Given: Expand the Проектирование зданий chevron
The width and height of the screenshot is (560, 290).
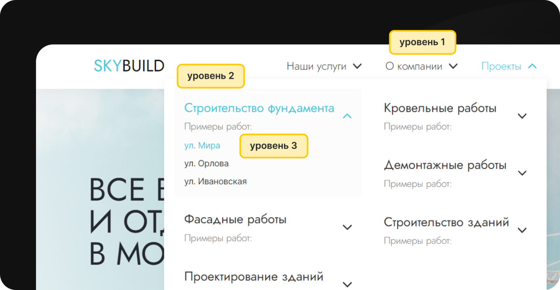Looking at the screenshot, I should [x=347, y=284].
